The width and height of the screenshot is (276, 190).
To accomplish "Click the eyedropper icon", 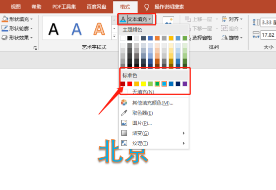I will coord(124,113).
